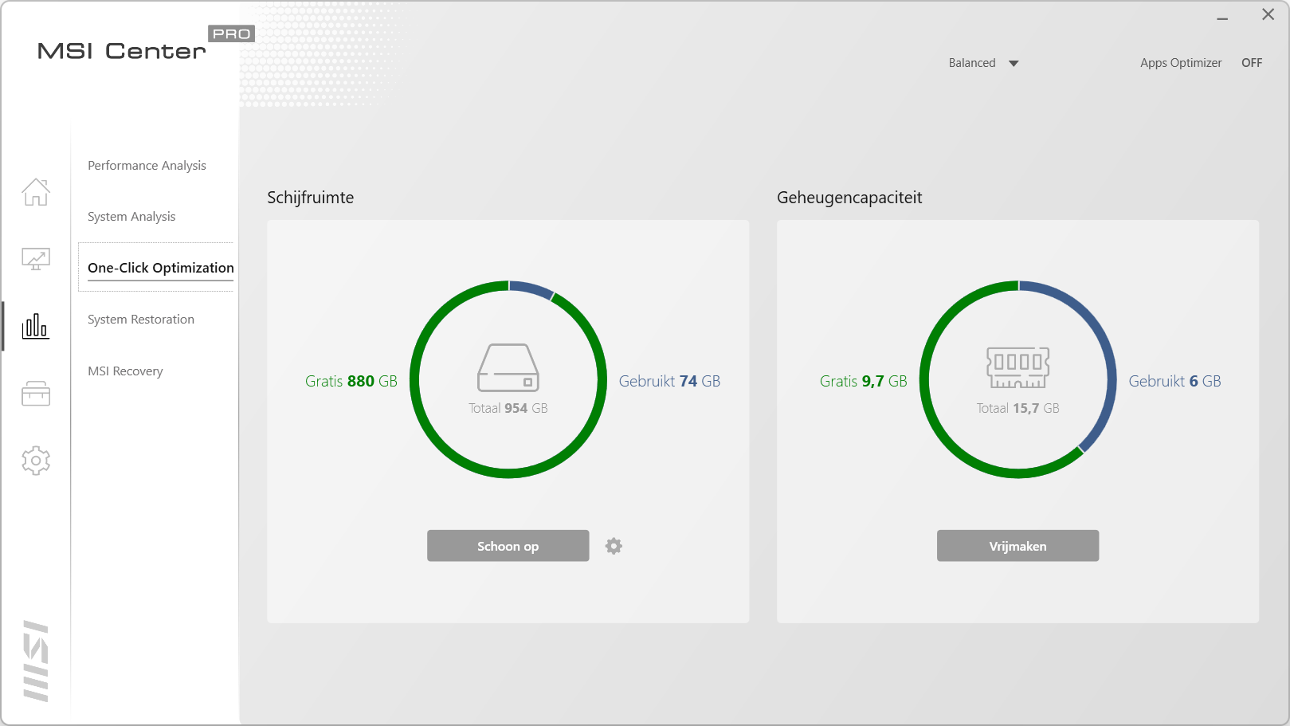The width and height of the screenshot is (1290, 726).
Task: Click the hard drive icon in disk chart
Action: coord(508,367)
